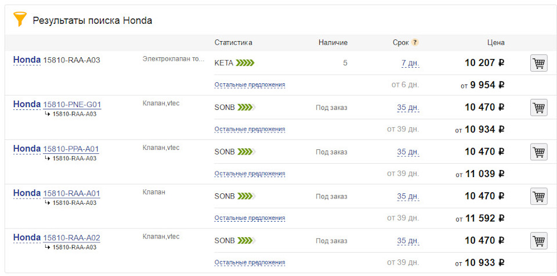Click KETA supplier rating arrows

[x=245, y=63]
